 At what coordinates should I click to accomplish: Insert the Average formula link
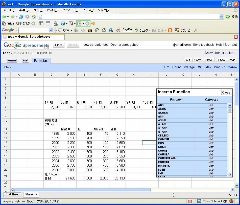(x=189, y=67)
